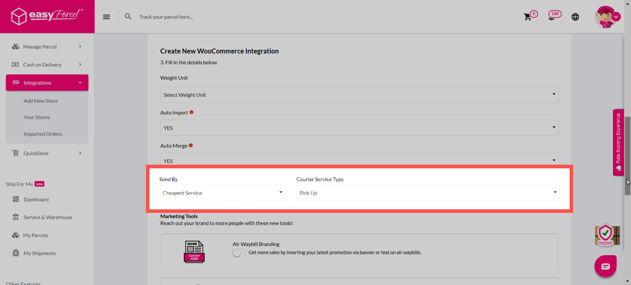Click the Integrations link icon
This screenshot has width=631, height=285.
click(x=16, y=82)
